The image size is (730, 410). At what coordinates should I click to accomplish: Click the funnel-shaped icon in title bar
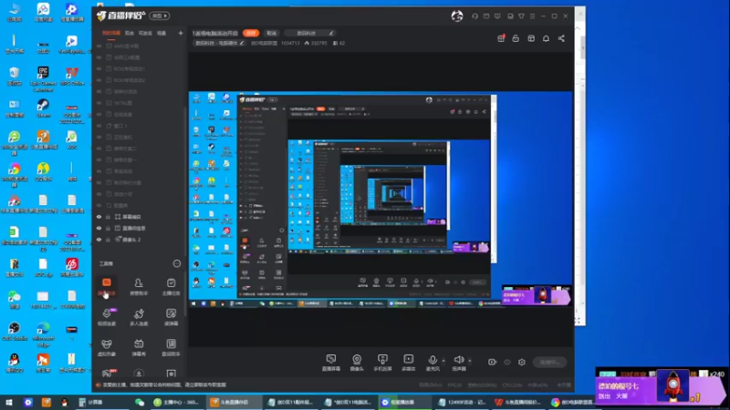tap(521, 15)
